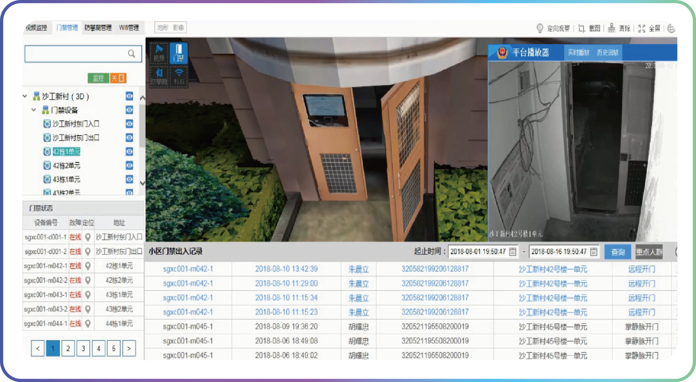Click the police badge logo in 平台播放器
The width and height of the screenshot is (696, 382).
[x=502, y=53]
